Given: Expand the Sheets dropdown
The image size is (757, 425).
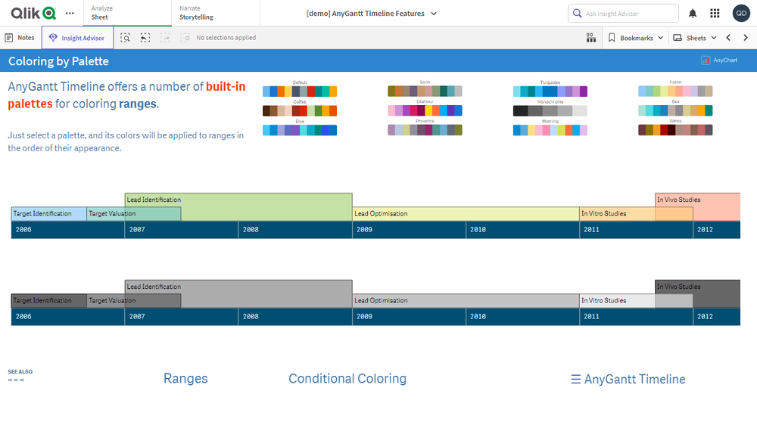Looking at the screenshot, I should click(695, 38).
